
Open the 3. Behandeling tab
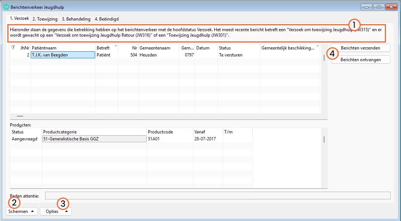pyautogui.click(x=76, y=19)
